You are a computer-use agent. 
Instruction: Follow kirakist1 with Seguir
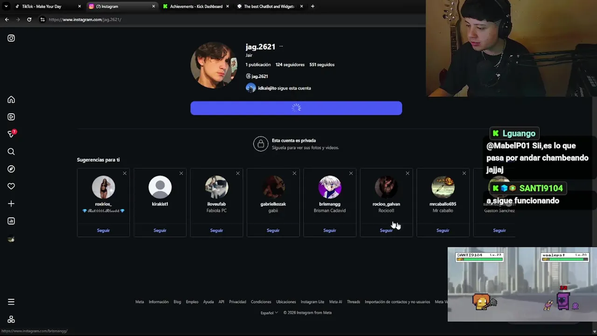tap(160, 230)
